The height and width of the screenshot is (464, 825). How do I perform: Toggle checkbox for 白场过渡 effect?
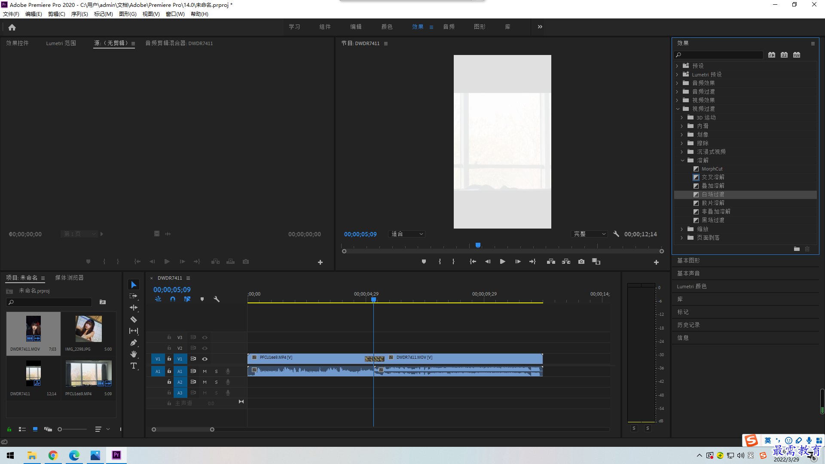click(x=697, y=194)
